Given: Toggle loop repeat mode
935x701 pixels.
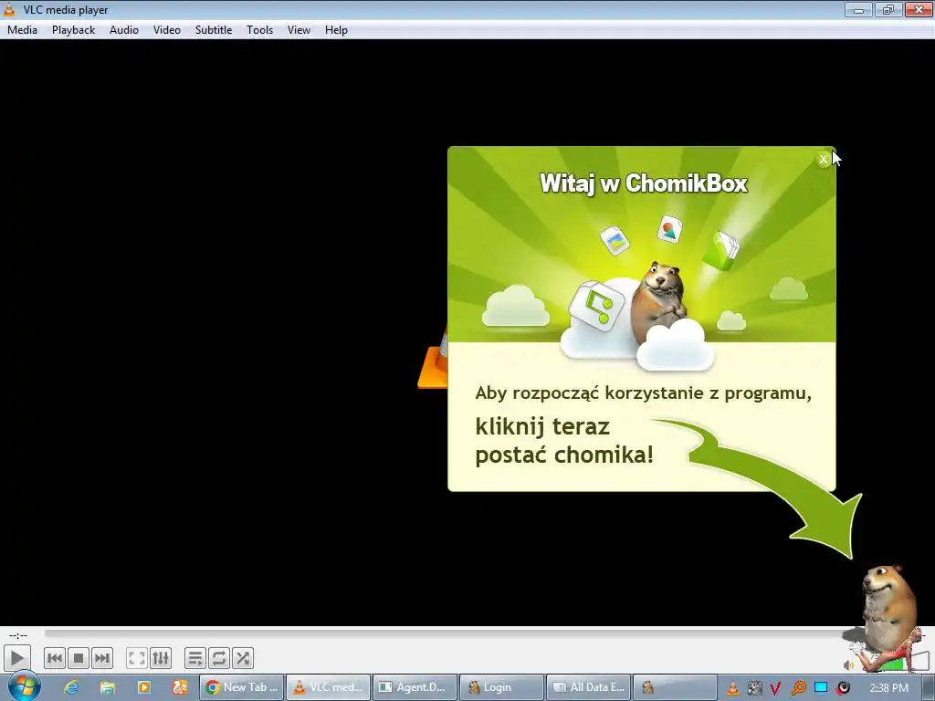Looking at the screenshot, I should click(218, 658).
